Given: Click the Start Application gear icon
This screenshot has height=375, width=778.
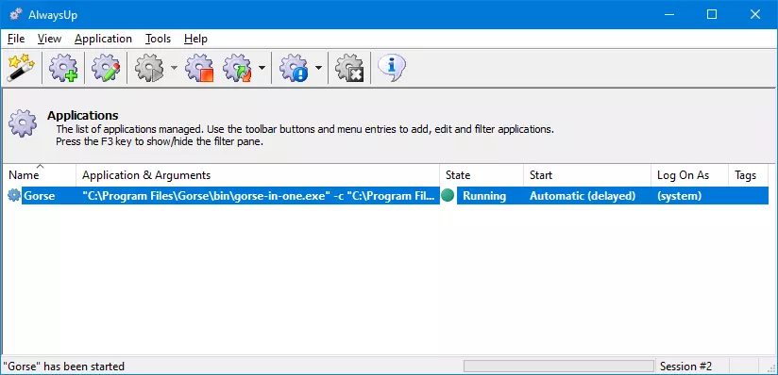Looking at the screenshot, I should 149,68.
